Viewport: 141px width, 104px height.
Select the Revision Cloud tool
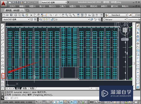3,51
